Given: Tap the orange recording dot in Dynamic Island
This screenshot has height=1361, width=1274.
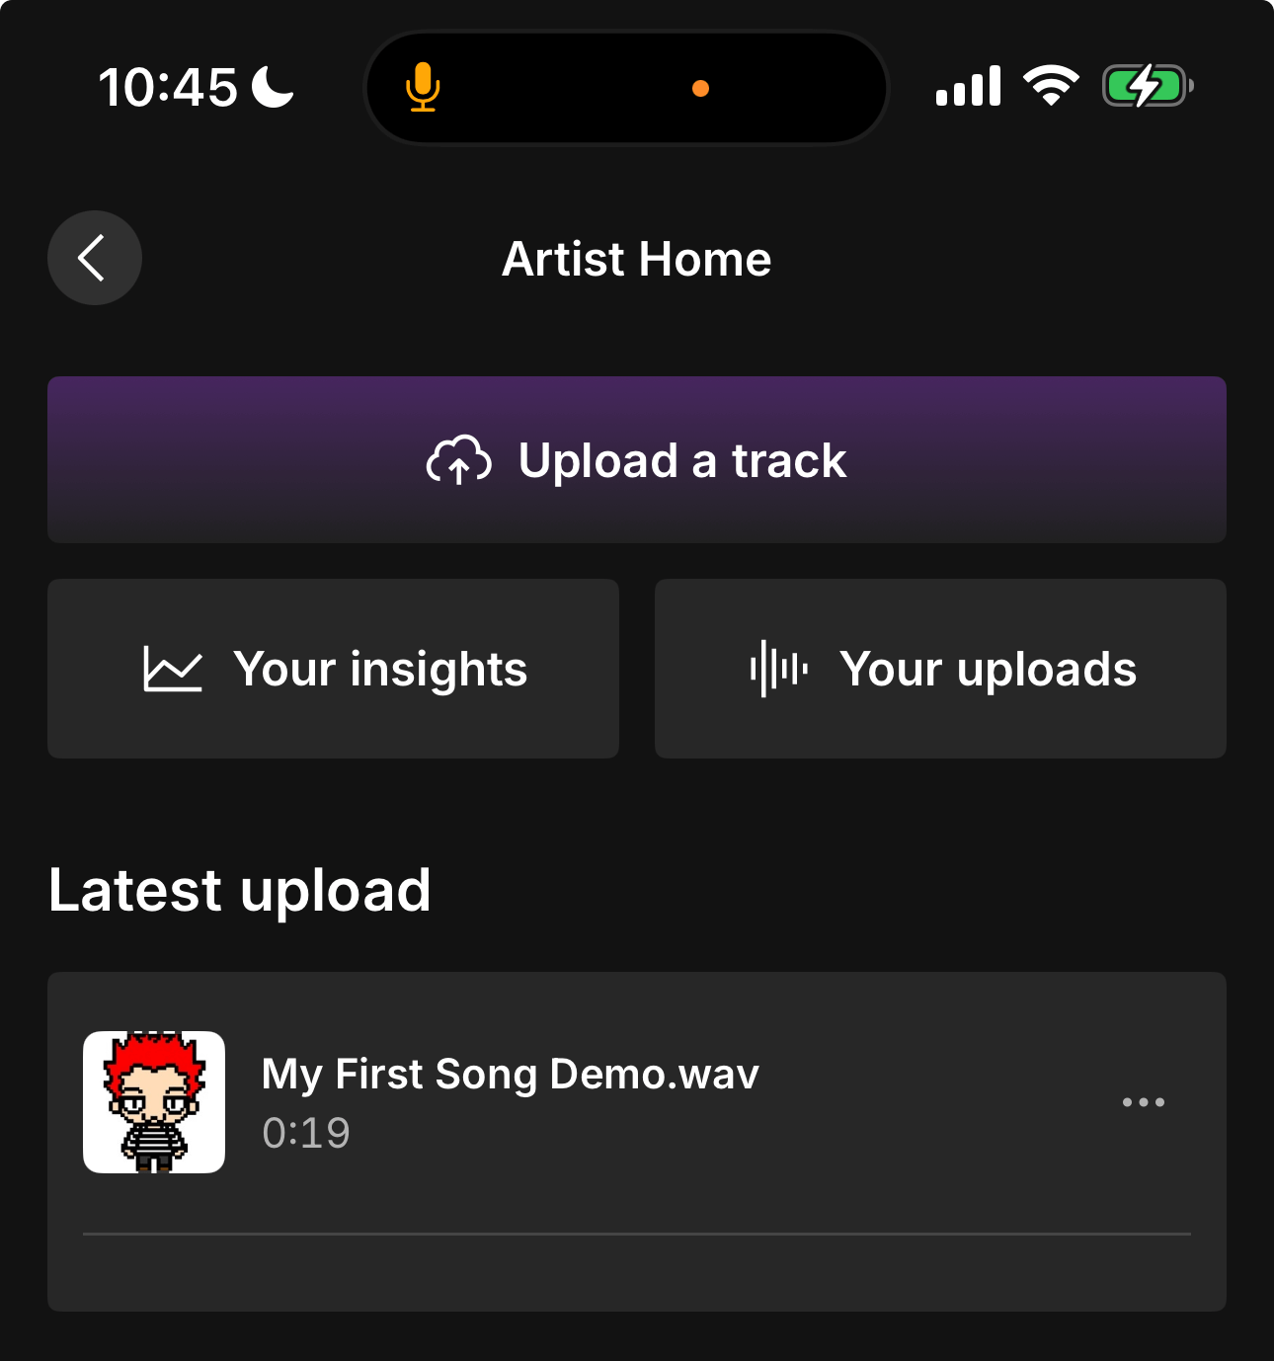Looking at the screenshot, I should point(700,89).
